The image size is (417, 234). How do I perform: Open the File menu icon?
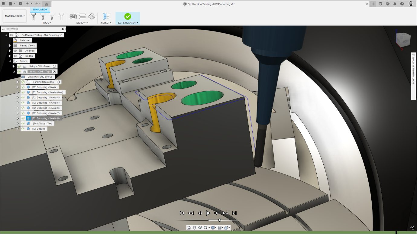coord(10,3)
